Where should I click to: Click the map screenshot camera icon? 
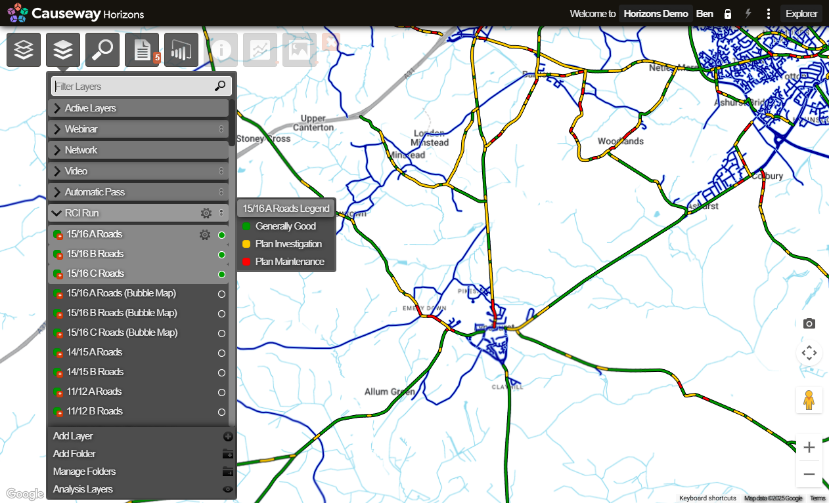click(809, 324)
